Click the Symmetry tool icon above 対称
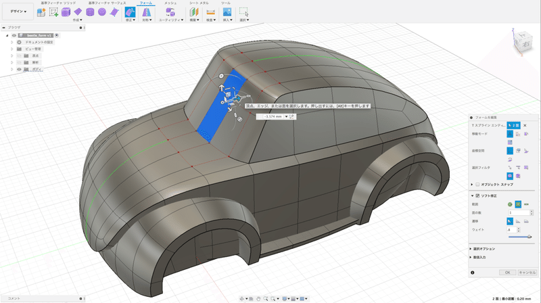Viewport: 541px width, 303px height. tap(146, 12)
